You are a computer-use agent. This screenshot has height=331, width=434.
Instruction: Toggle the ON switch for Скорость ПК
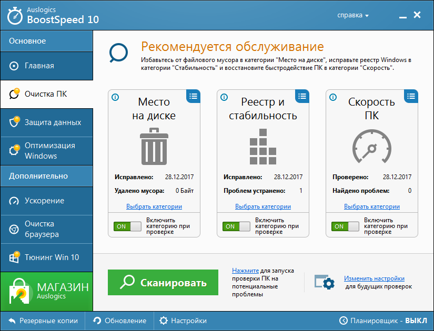pyautogui.click(x=345, y=226)
